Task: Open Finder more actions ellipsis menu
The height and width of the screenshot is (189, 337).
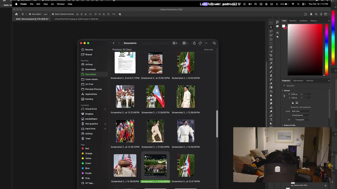Action: (x=206, y=43)
